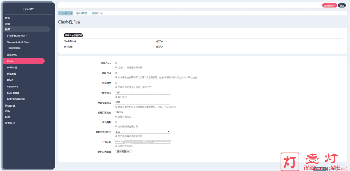Expand the 网络 sidebar menu

pyautogui.click(x=8, y=117)
